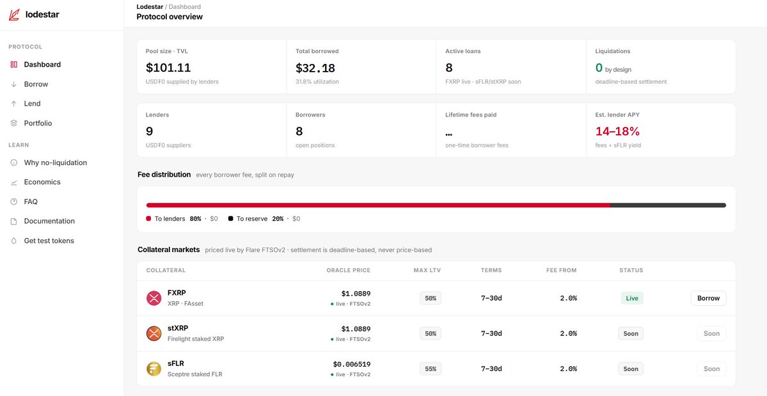This screenshot has height=396, width=767.
Task: Click the Get test tokens droplet icon
Action: click(x=13, y=241)
